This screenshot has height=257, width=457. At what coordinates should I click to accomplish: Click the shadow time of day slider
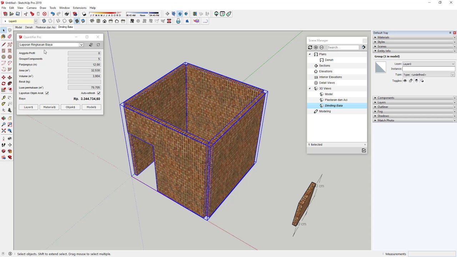pos(143,14)
